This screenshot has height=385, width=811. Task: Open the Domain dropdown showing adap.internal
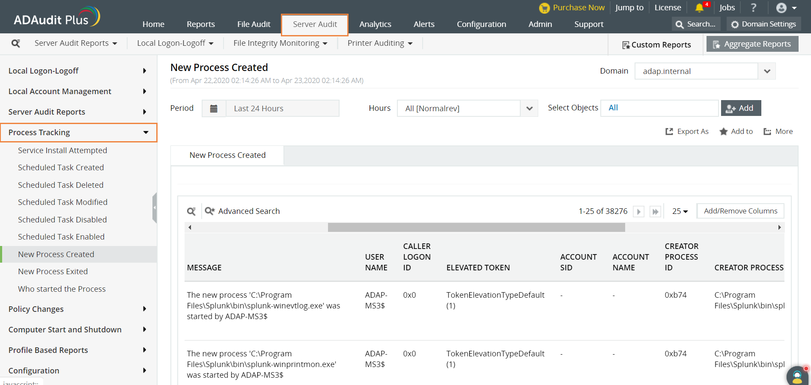click(766, 71)
